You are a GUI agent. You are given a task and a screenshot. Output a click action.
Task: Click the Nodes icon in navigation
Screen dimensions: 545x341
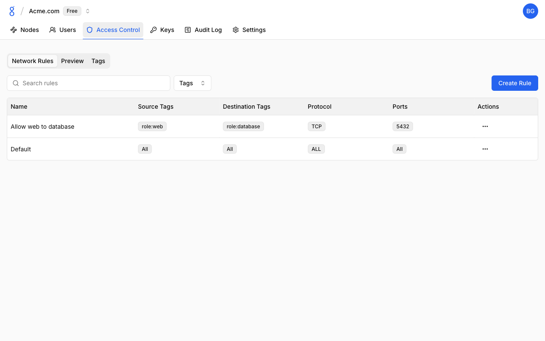14,30
